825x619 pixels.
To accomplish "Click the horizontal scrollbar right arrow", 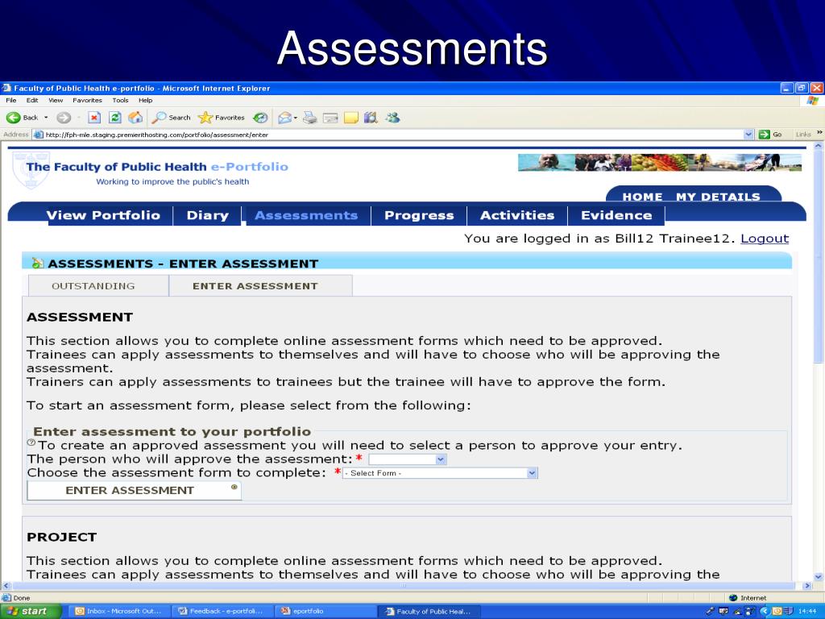I will click(807, 585).
